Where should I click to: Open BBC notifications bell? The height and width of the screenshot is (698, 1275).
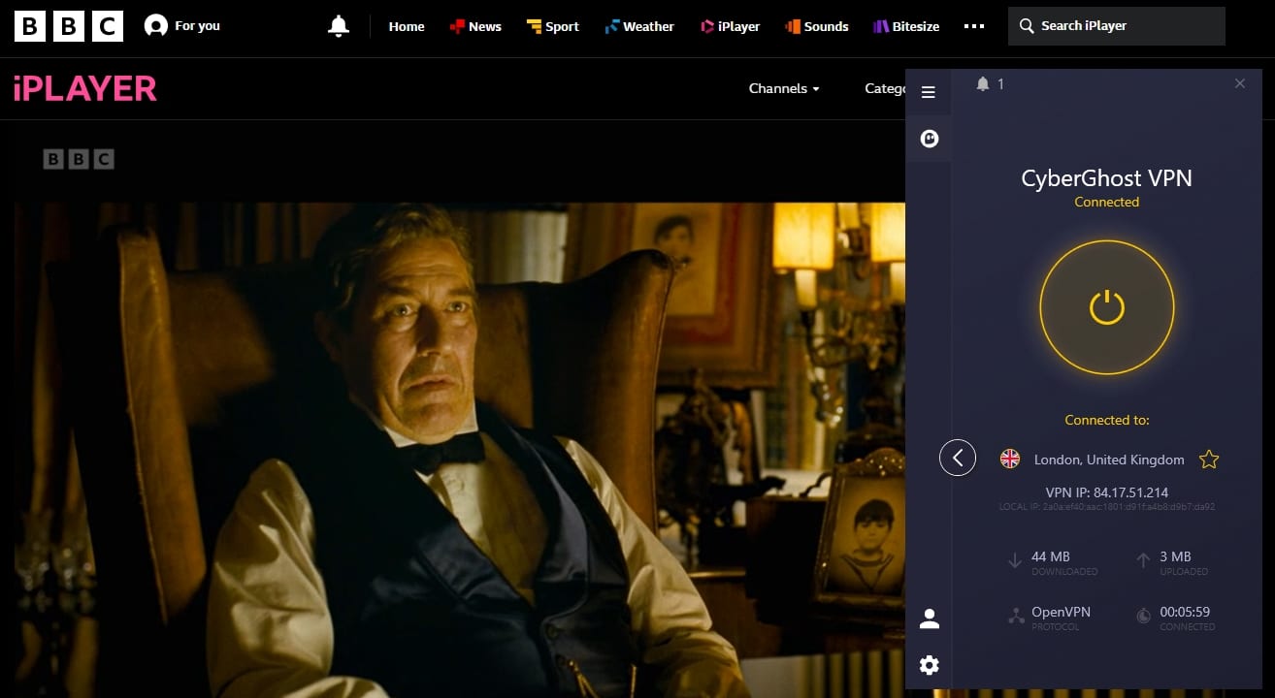(x=339, y=26)
